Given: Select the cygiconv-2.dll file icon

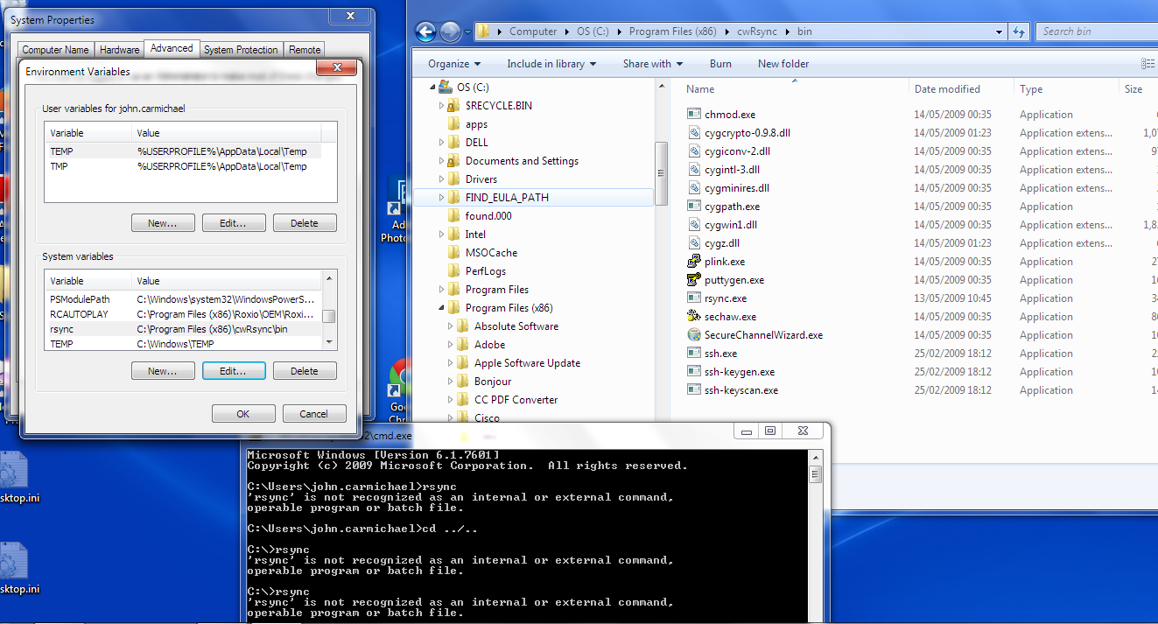Looking at the screenshot, I should click(694, 151).
